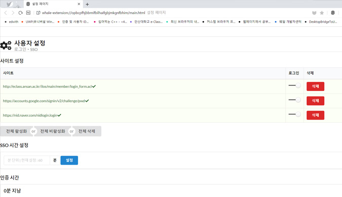Click the whale-extension URL in address bar
The width and height of the screenshot is (342, 197).
93,13
